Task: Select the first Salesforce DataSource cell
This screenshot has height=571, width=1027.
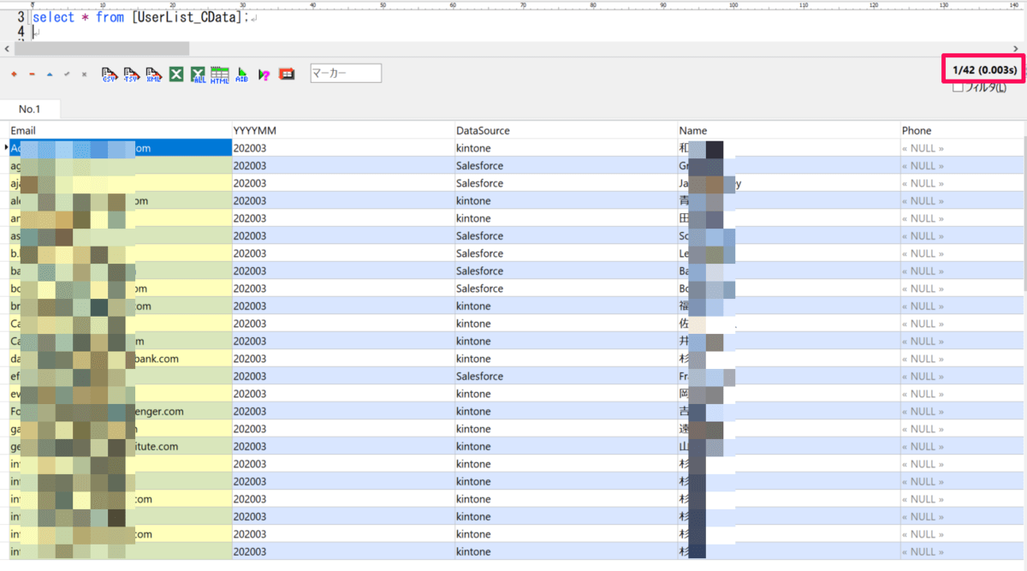Action: pyautogui.click(x=480, y=165)
